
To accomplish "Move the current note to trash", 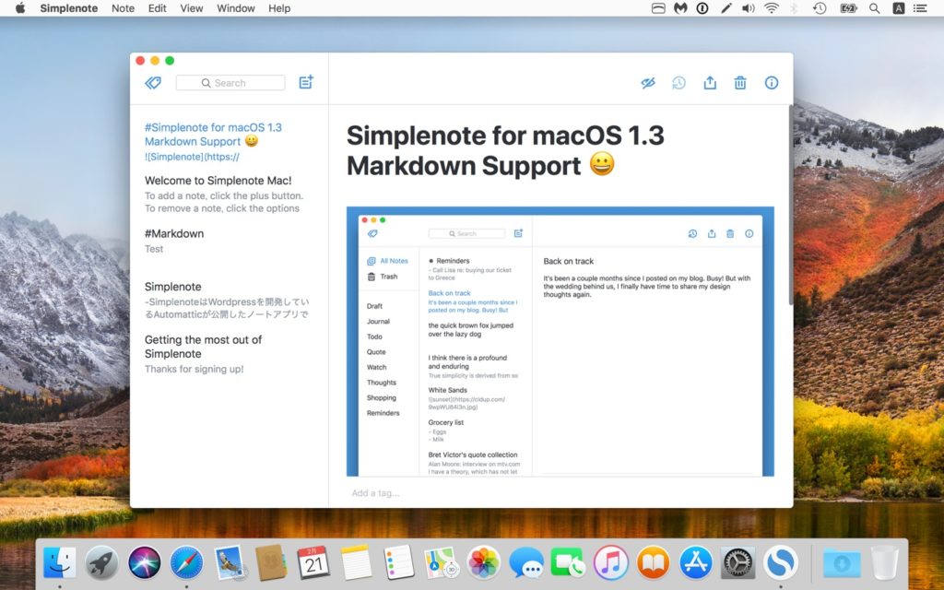I will pyautogui.click(x=740, y=83).
